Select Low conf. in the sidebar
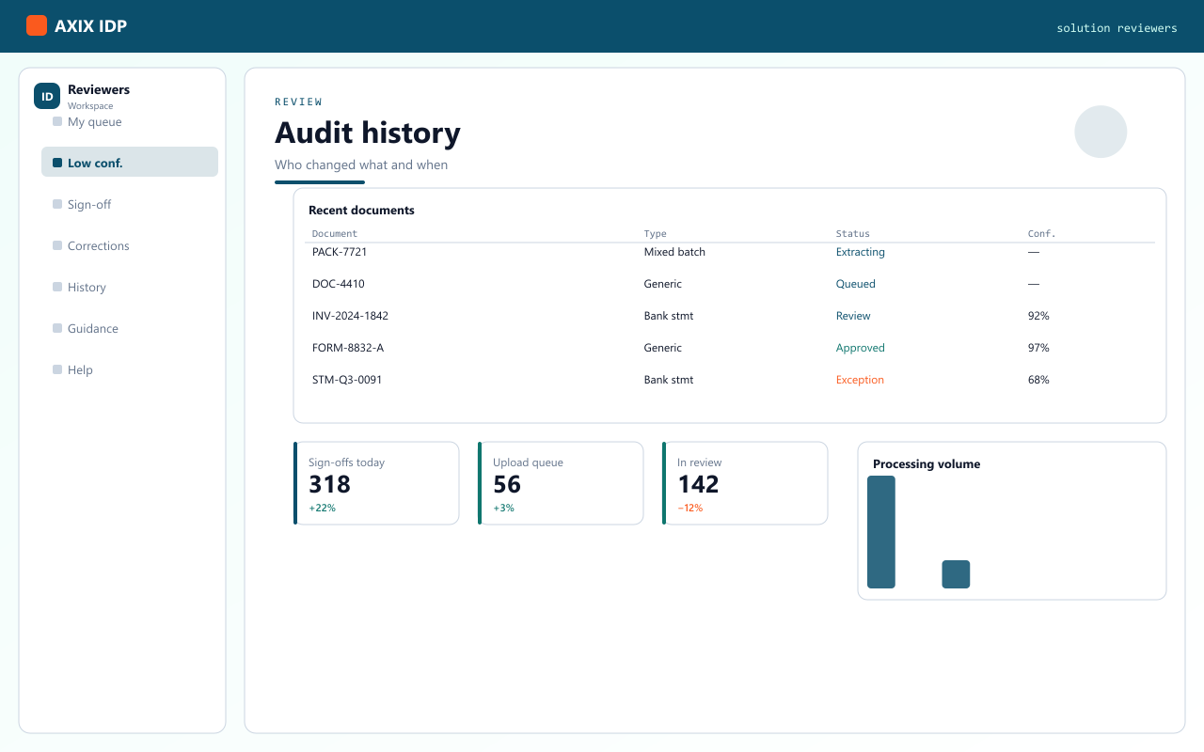1204x752 pixels. pyautogui.click(x=130, y=162)
